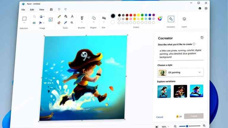Select the rectangular Selection tool
This screenshot has width=228, height=128.
pyautogui.click(x=24, y=19)
